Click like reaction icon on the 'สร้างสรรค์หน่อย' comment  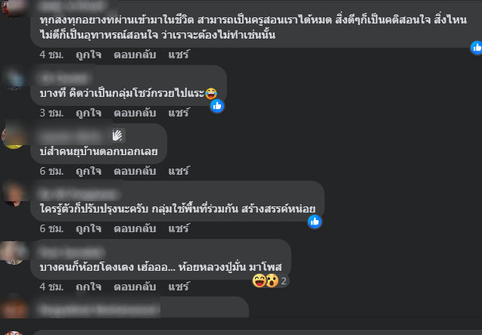[315, 222]
